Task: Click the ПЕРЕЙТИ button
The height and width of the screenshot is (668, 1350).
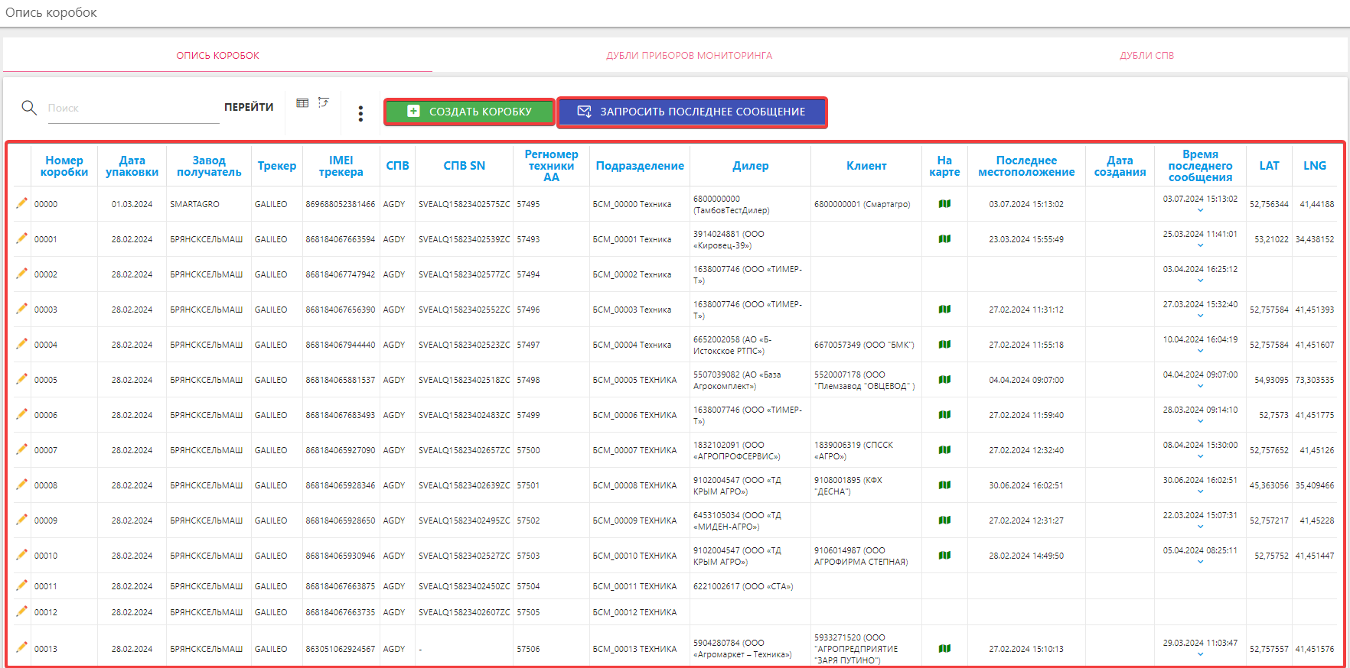Action: click(x=249, y=107)
